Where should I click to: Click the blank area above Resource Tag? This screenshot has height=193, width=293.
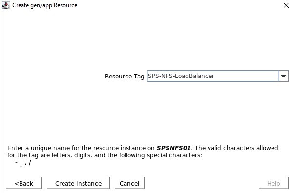(x=146, y=40)
